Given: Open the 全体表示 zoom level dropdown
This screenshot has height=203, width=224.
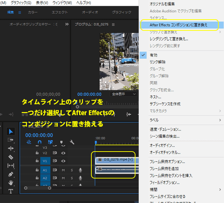Looking at the screenshot, I should coord(124,94).
